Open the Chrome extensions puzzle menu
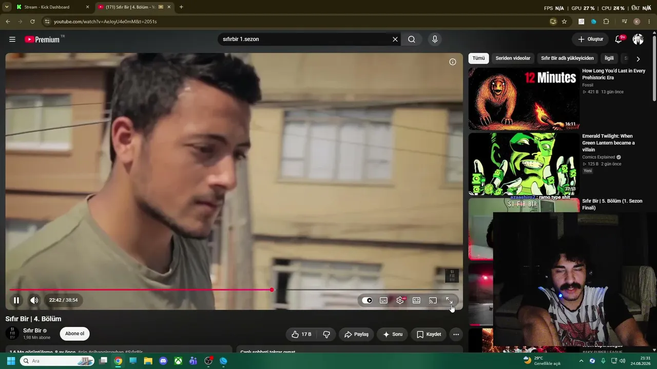 [606, 22]
